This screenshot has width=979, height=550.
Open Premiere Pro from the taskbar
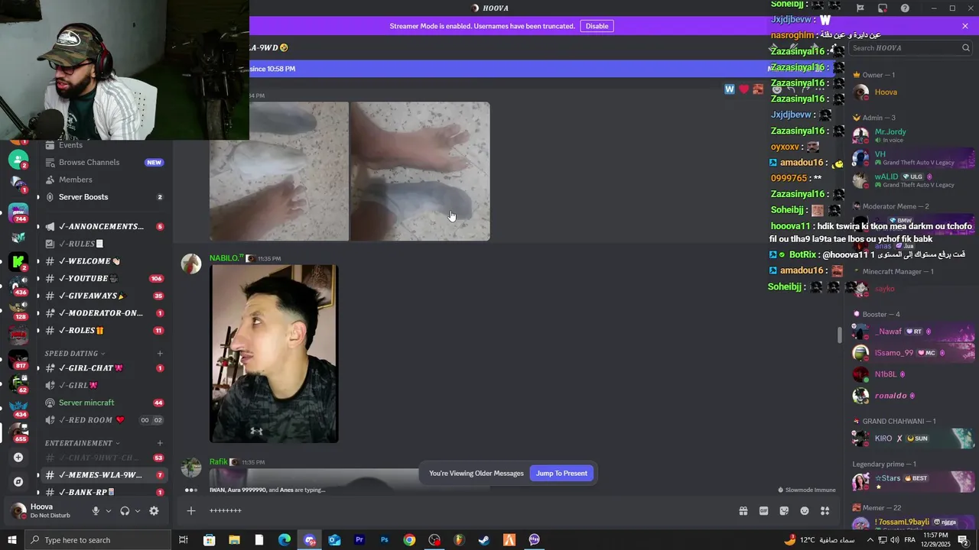(x=359, y=540)
